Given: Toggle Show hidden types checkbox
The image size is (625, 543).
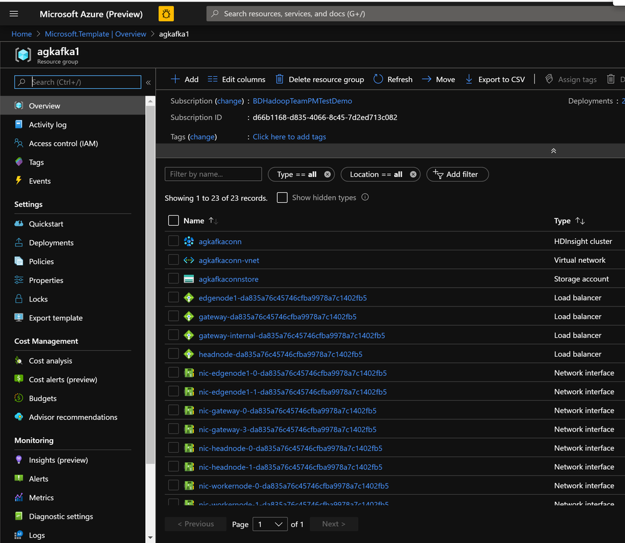Looking at the screenshot, I should (282, 198).
